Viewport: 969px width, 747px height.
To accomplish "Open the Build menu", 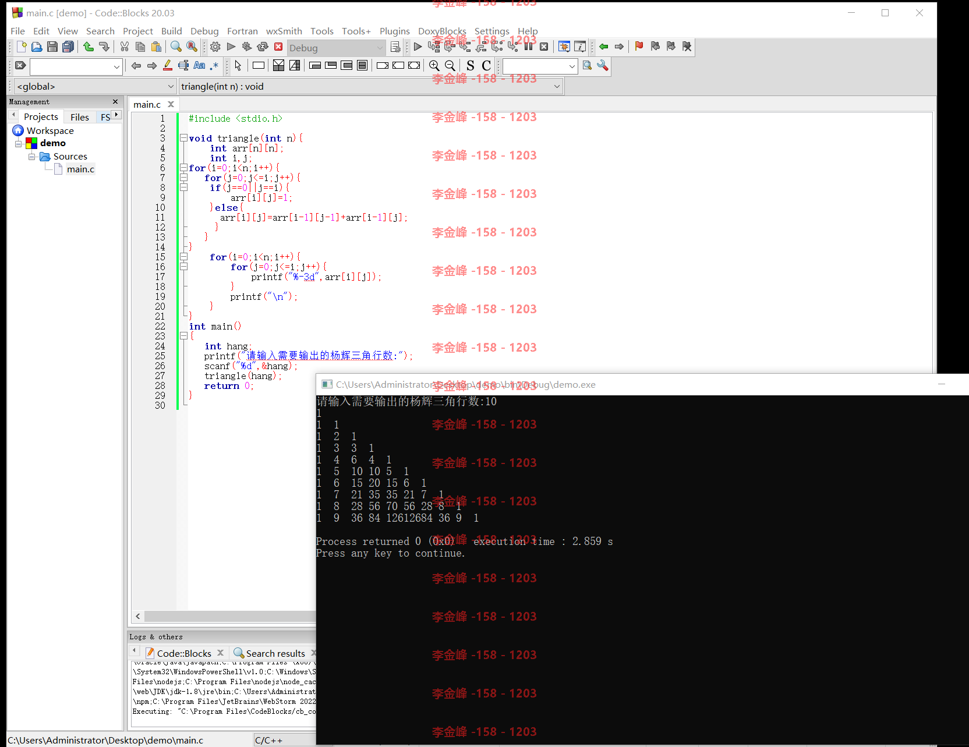I will pyautogui.click(x=171, y=31).
